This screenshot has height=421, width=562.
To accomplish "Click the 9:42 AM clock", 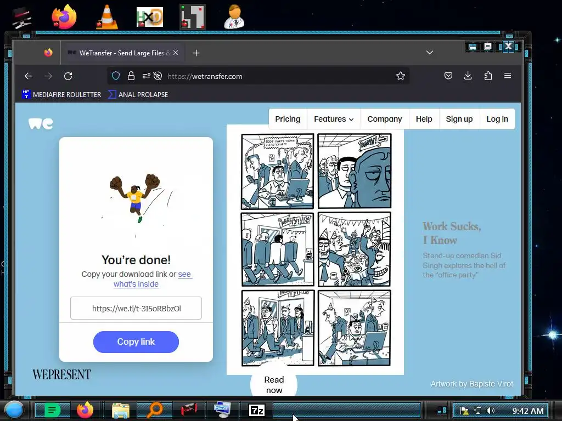I will [x=527, y=411].
